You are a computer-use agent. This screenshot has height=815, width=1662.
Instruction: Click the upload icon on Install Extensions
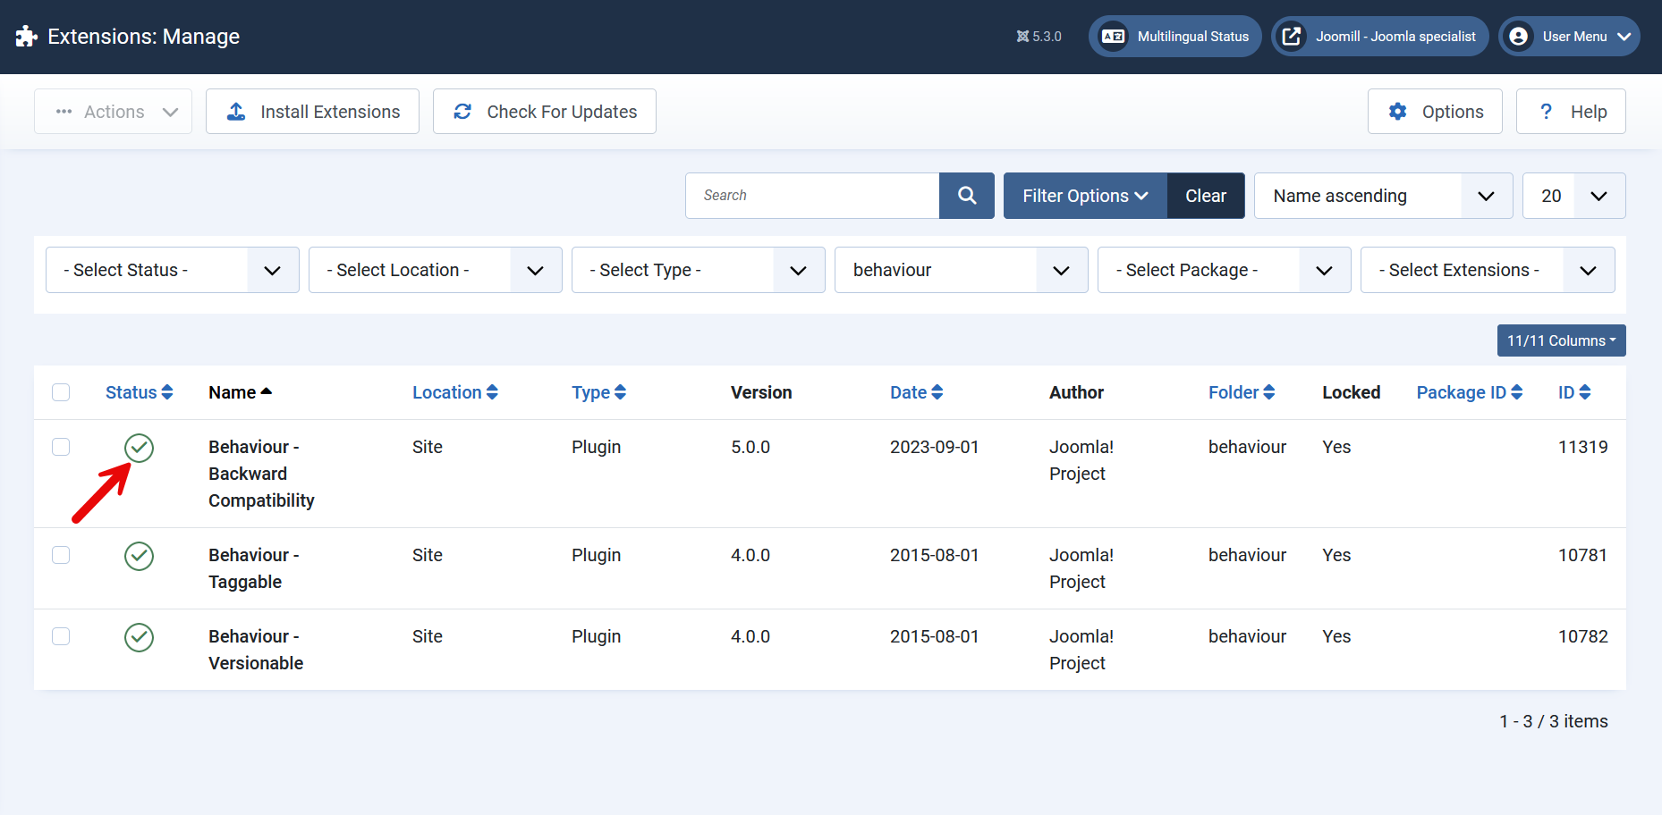click(x=235, y=111)
